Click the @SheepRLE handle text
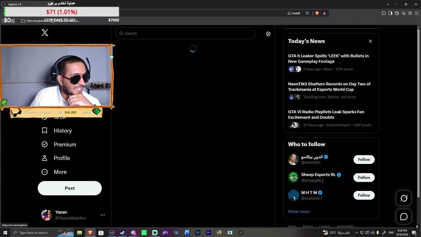 pyautogui.click(x=312, y=180)
